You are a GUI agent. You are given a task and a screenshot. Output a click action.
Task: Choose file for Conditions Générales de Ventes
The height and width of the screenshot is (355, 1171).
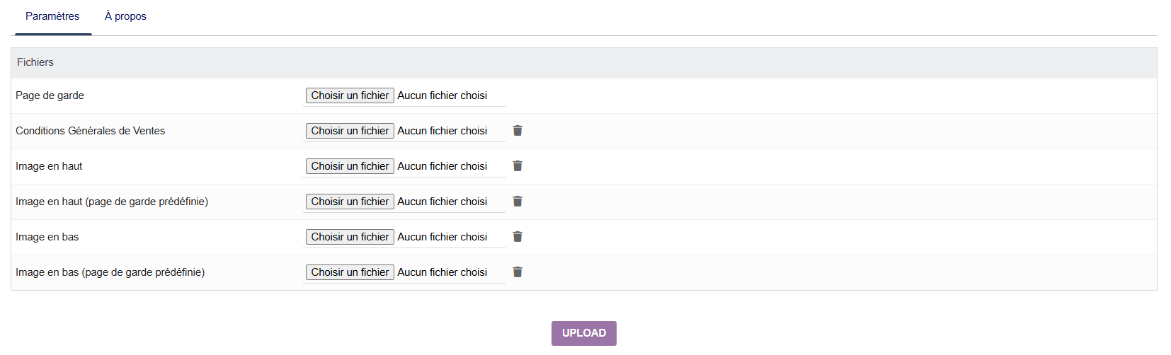click(x=350, y=131)
